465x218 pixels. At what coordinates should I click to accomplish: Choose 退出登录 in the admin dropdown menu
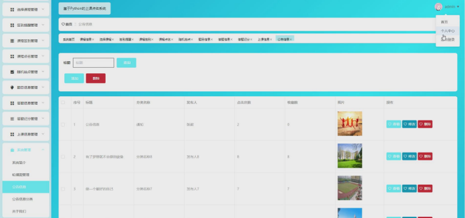pyautogui.click(x=447, y=39)
